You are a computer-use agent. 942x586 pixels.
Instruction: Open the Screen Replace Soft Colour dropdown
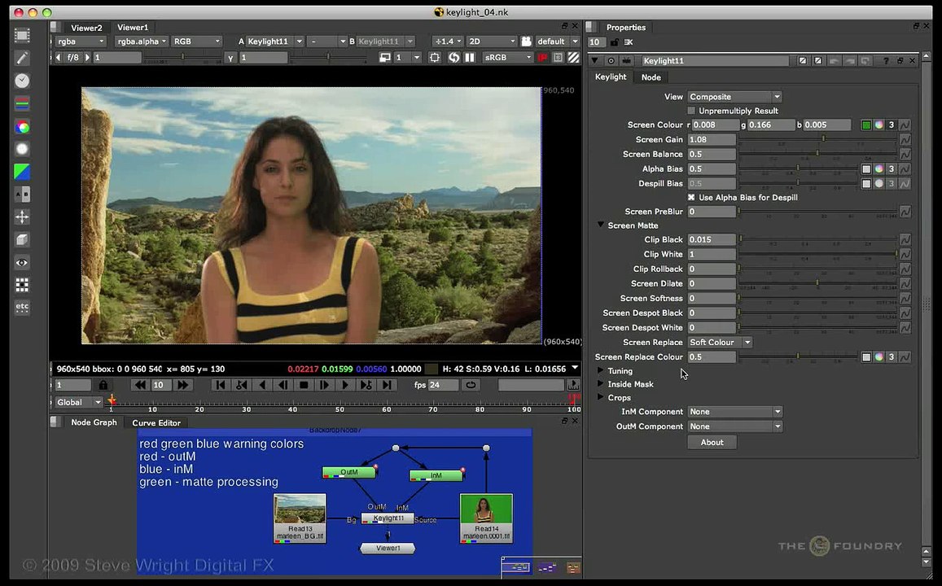(x=720, y=342)
